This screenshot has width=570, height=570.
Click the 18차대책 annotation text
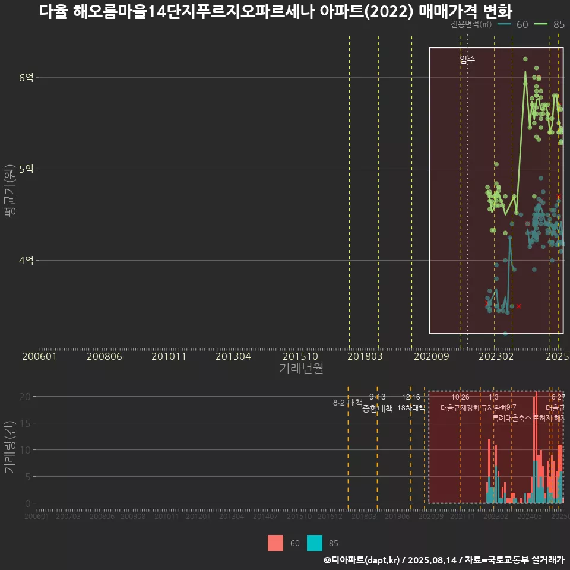tap(411, 407)
